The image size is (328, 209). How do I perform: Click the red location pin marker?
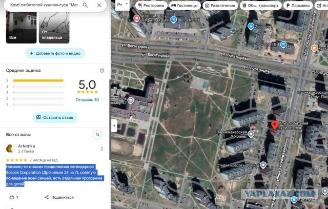275,125
